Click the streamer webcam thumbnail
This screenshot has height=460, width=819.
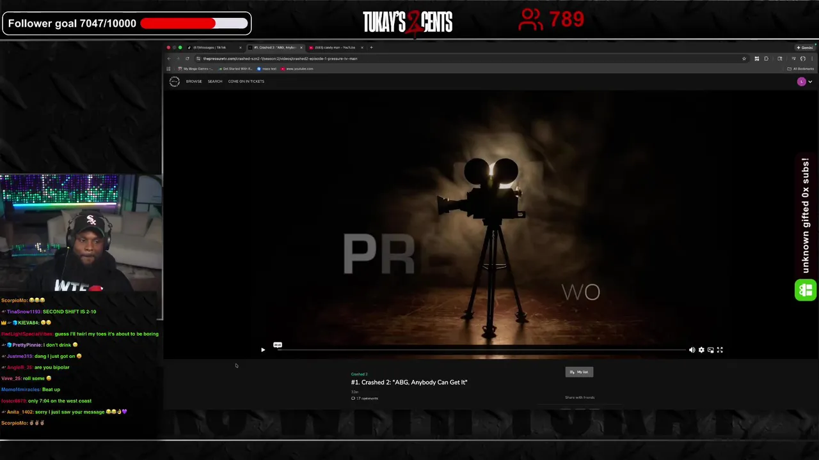coord(81,233)
